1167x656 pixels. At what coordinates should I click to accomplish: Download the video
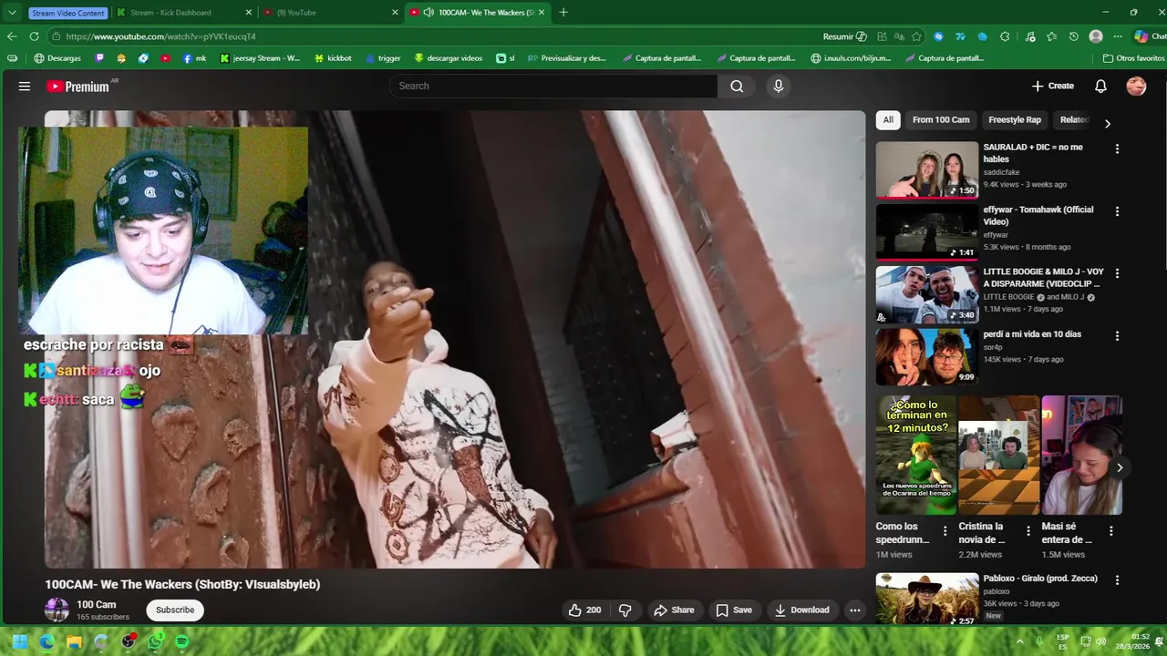(x=802, y=610)
